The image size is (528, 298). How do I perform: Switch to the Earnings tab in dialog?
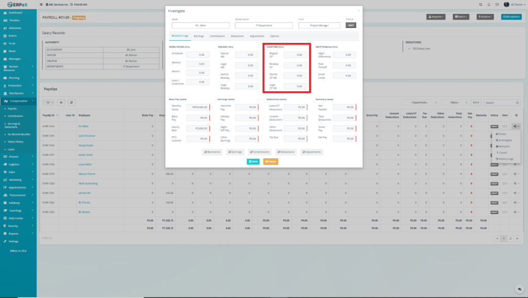tap(199, 36)
